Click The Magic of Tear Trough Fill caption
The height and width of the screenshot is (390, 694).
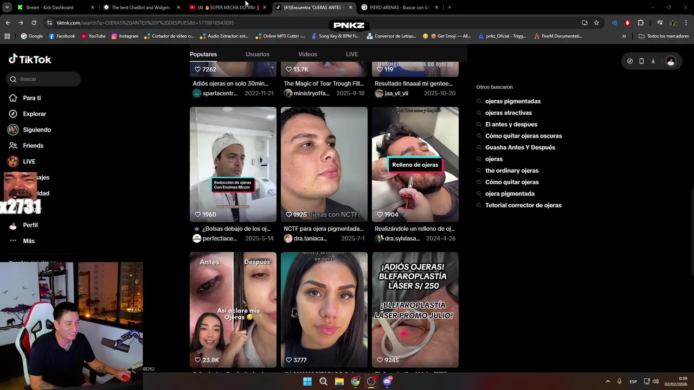pos(324,83)
